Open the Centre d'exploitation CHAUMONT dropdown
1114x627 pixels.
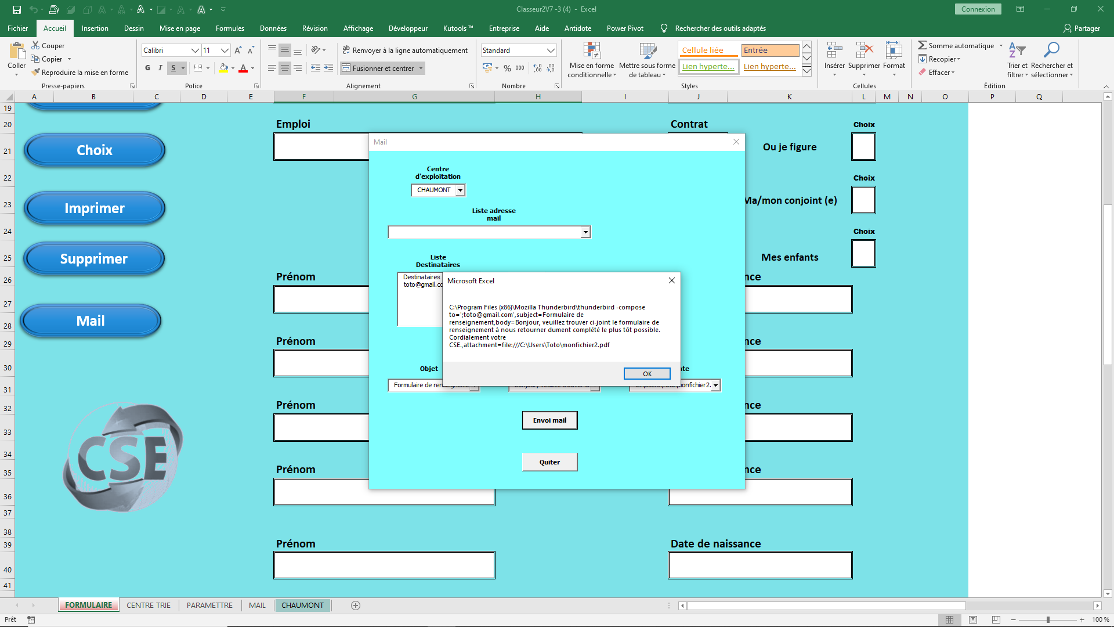click(460, 190)
